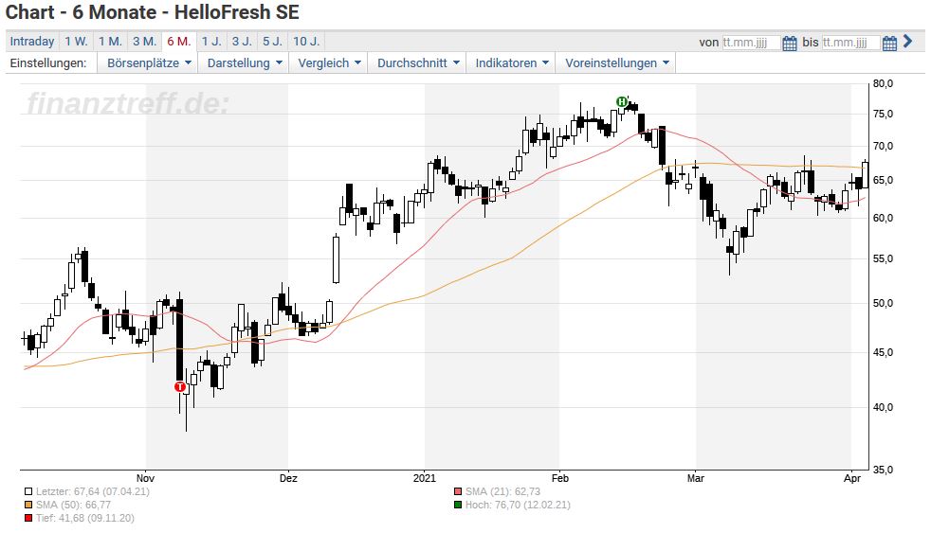Image resolution: width=931 pixels, height=533 pixels.
Task: Click the green Hoch legend swatch
Action: (x=458, y=506)
